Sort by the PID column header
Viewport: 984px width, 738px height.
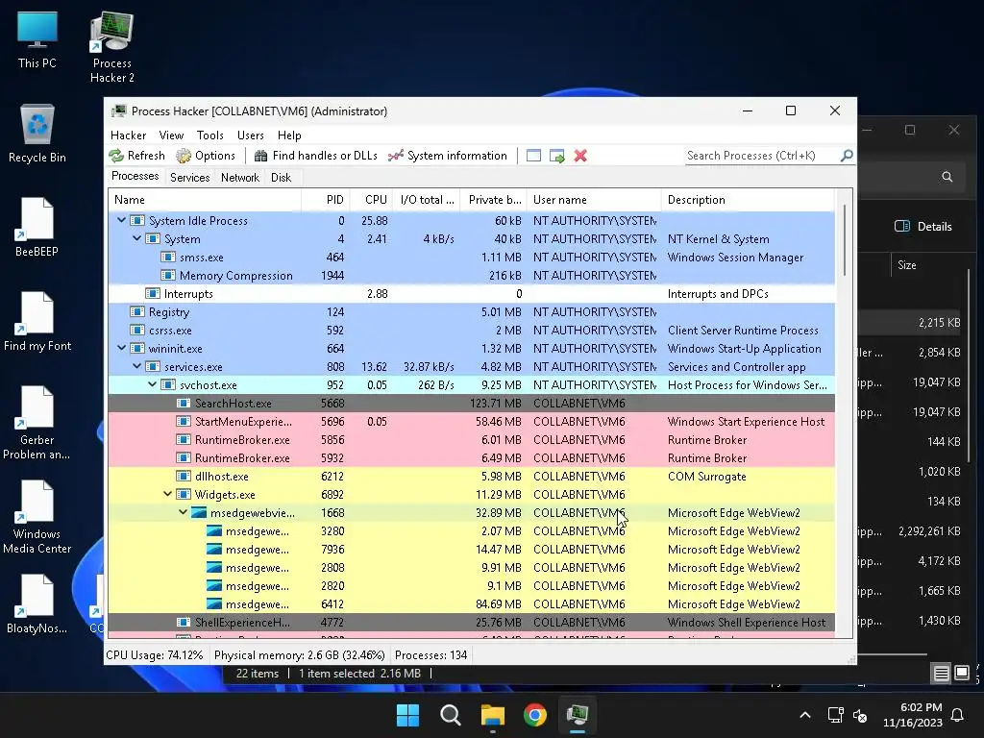pos(326,200)
